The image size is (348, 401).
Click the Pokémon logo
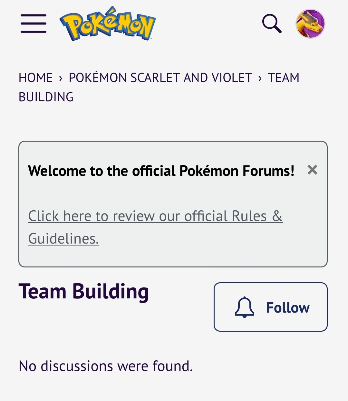tap(108, 24)
